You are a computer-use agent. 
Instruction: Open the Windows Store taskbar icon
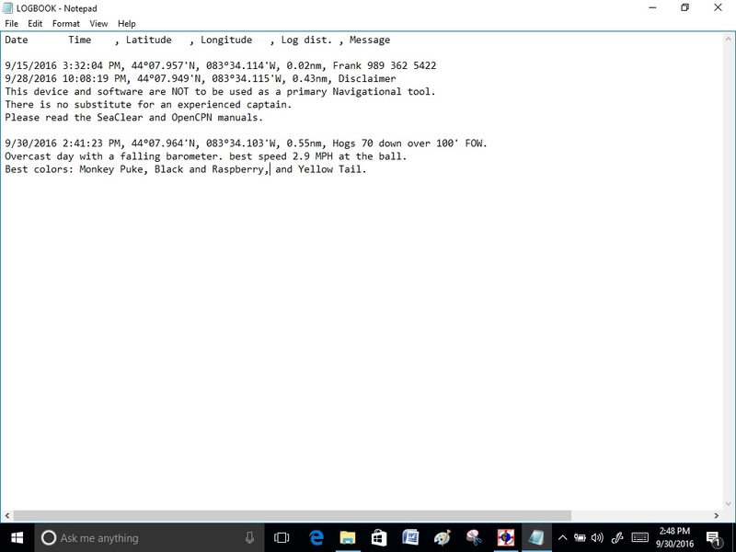(379, 537)
